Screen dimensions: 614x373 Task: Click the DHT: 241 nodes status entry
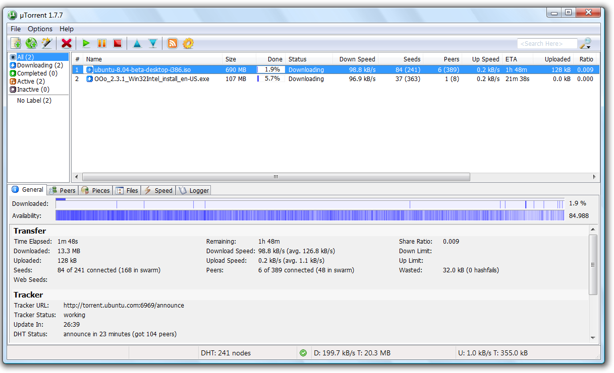(x=226, y=353)
